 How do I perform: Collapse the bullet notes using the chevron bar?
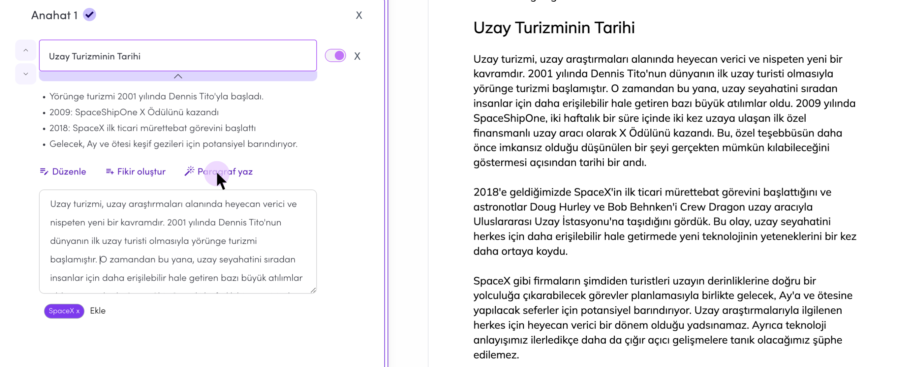pos(178,76)
